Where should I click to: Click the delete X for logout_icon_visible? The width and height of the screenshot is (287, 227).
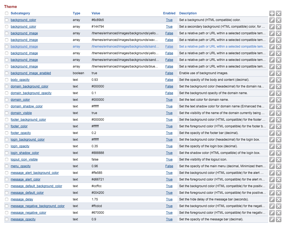click(279, 159)
